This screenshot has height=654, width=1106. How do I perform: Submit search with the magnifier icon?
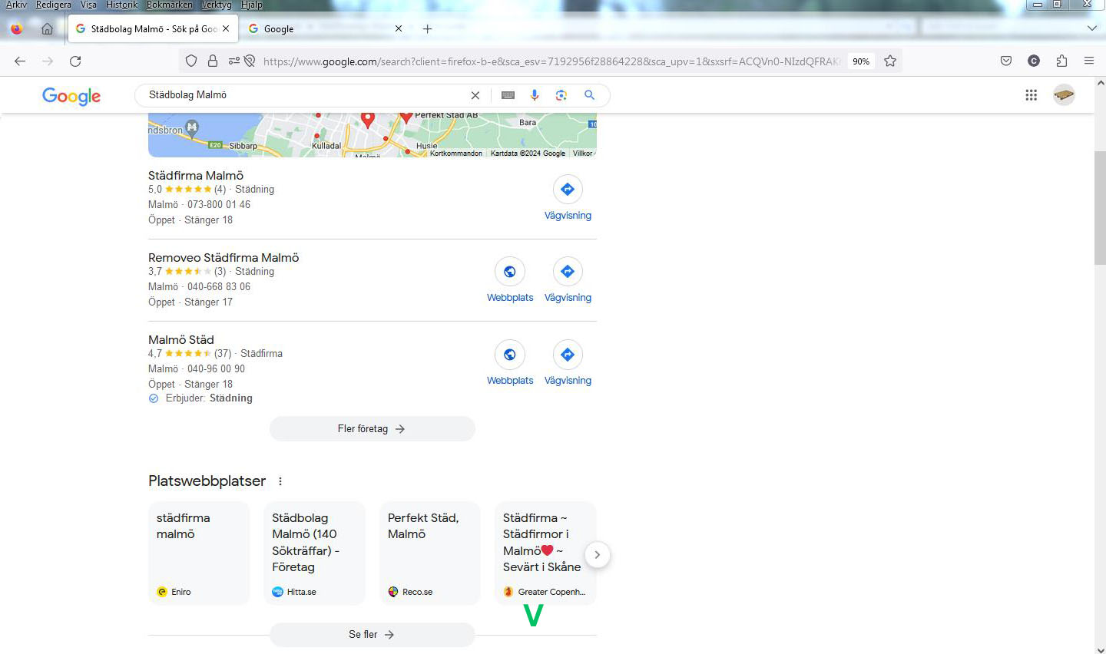pos(589,95)
